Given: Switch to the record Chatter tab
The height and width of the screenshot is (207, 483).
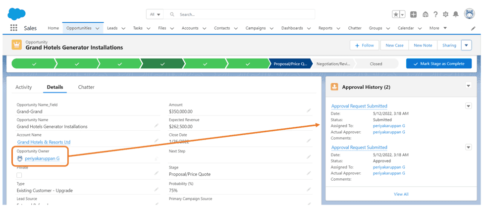Looking at the screenshot, I should click(x=86, y=87).
